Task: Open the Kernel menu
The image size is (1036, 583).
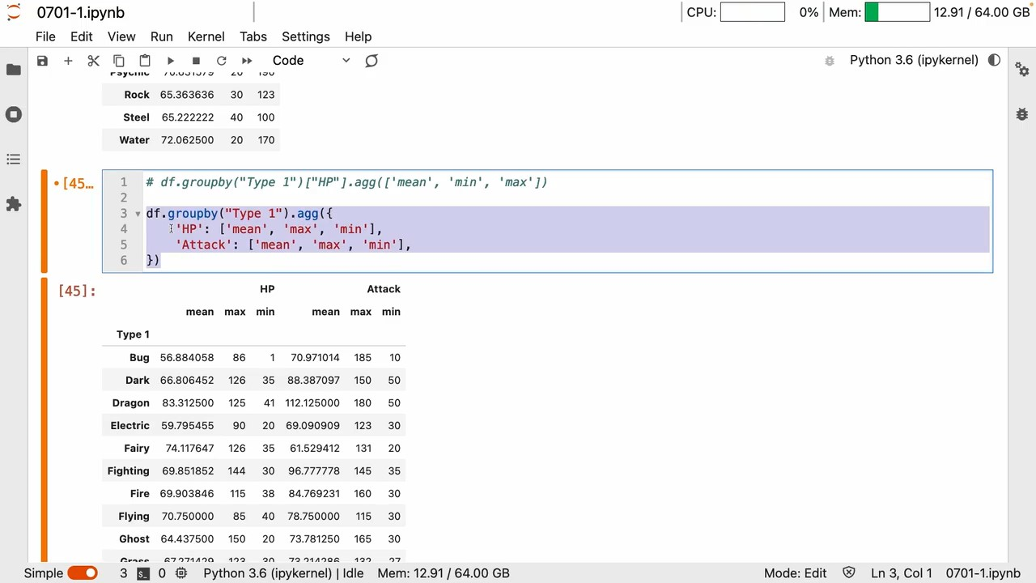Action: click(206, 36)
